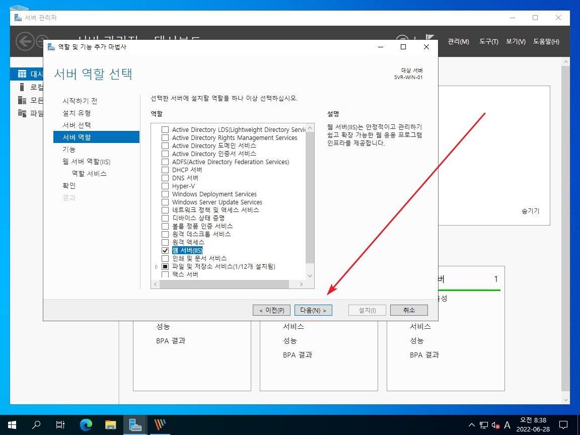Click Server Manager's vertical scrollbar thumb
This screenshot has height=435, width=580.
click(565, 229)
